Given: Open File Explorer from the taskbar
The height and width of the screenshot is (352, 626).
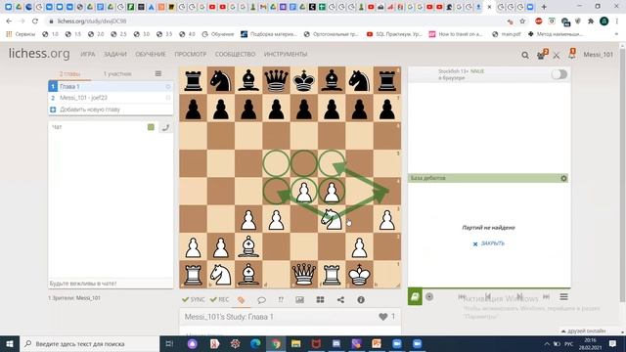Looking at the screenshot, I should point(295,343).
